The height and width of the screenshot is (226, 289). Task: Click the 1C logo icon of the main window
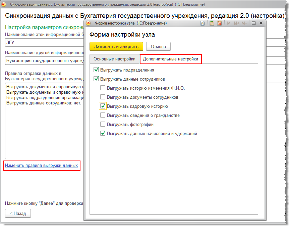pos(3,4)
